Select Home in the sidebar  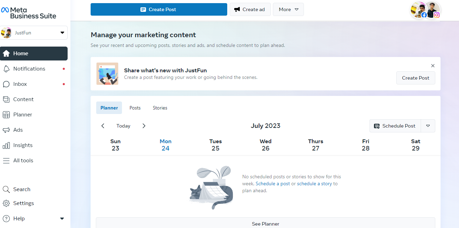coord(21,53)
